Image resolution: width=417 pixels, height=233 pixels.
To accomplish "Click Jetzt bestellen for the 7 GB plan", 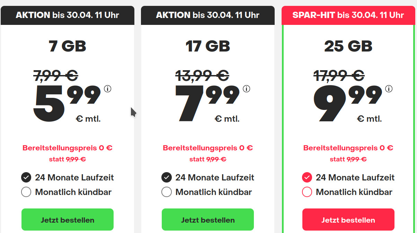I will click(67, 220).
